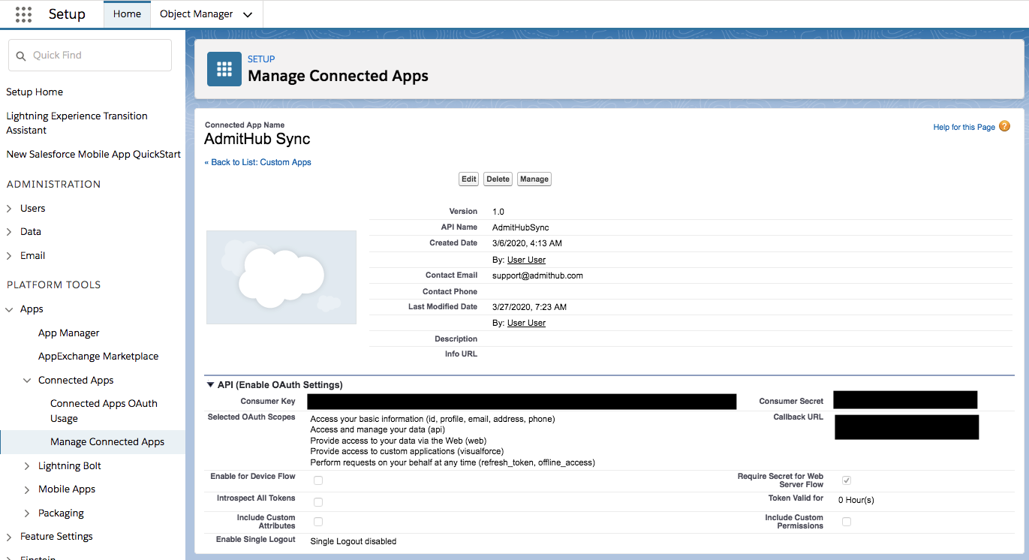The height and width of the screenshot is (560, 1029).
Task: Click the Edit button
Action: coord(469,179)
